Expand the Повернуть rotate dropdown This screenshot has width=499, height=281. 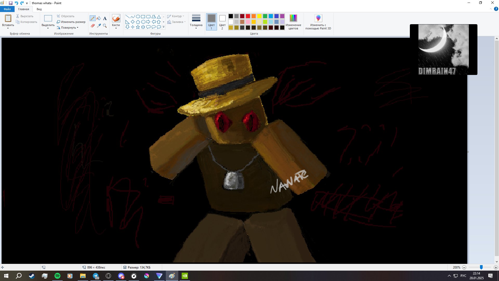pos(68,28)
